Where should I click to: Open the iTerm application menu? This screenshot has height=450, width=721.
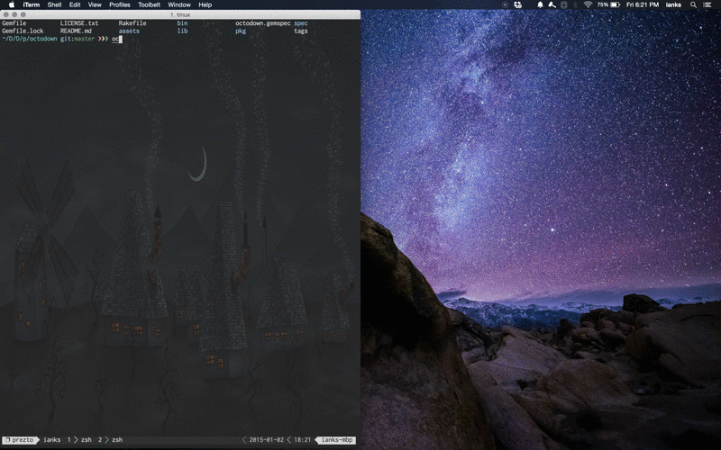click(x=32, y=4)
